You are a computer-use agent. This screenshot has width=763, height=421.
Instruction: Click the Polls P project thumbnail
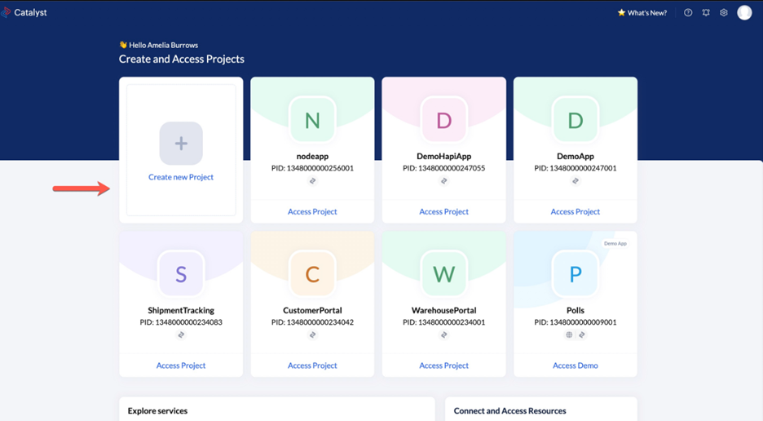[x=575, y=275]
